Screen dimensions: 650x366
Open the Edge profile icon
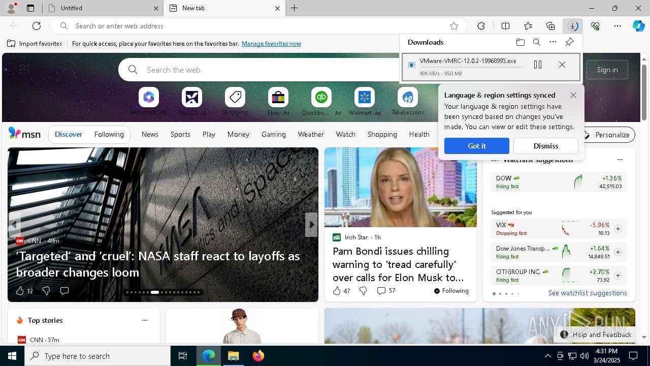point(11,8)
